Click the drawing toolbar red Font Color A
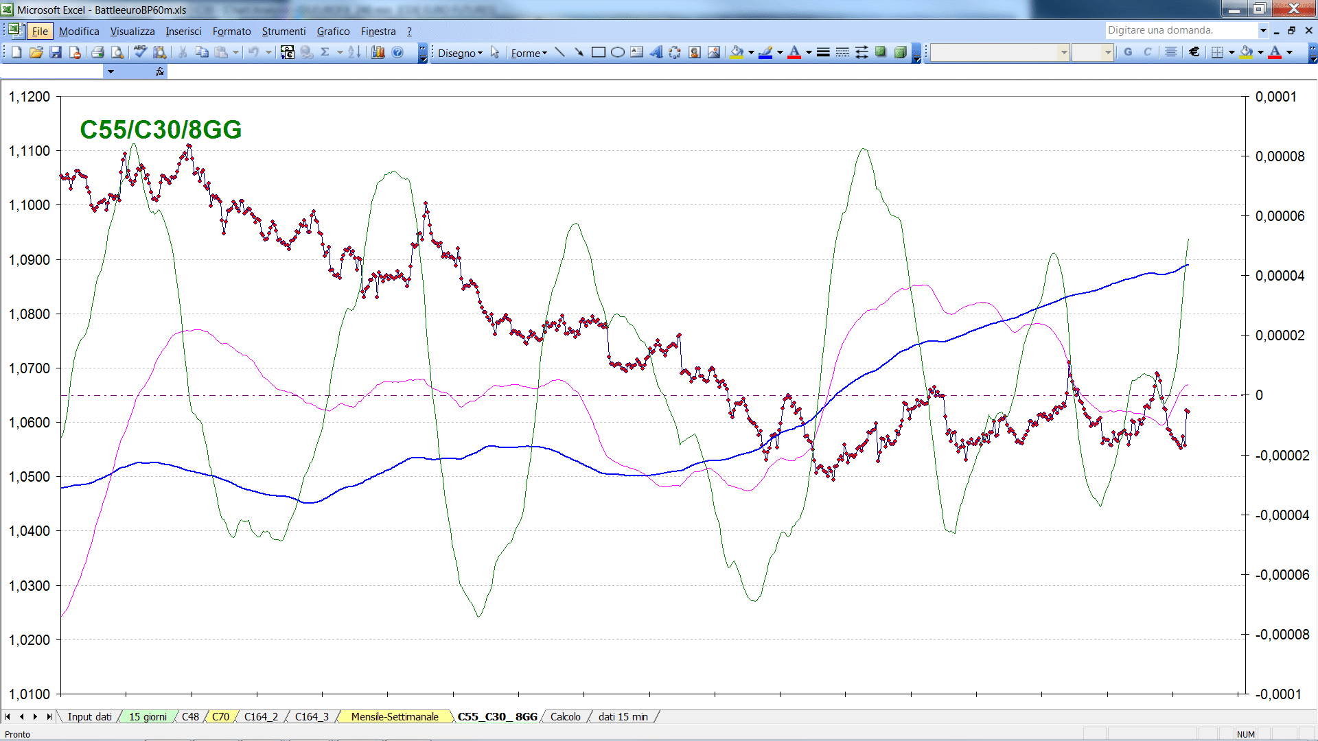This screenshot has width=1318, height=741. [x=794, y=53]
